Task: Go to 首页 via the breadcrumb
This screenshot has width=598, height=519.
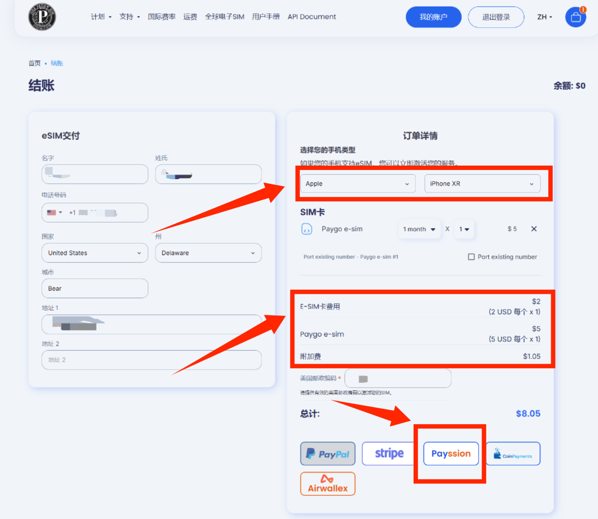Action: pos(35,63)
